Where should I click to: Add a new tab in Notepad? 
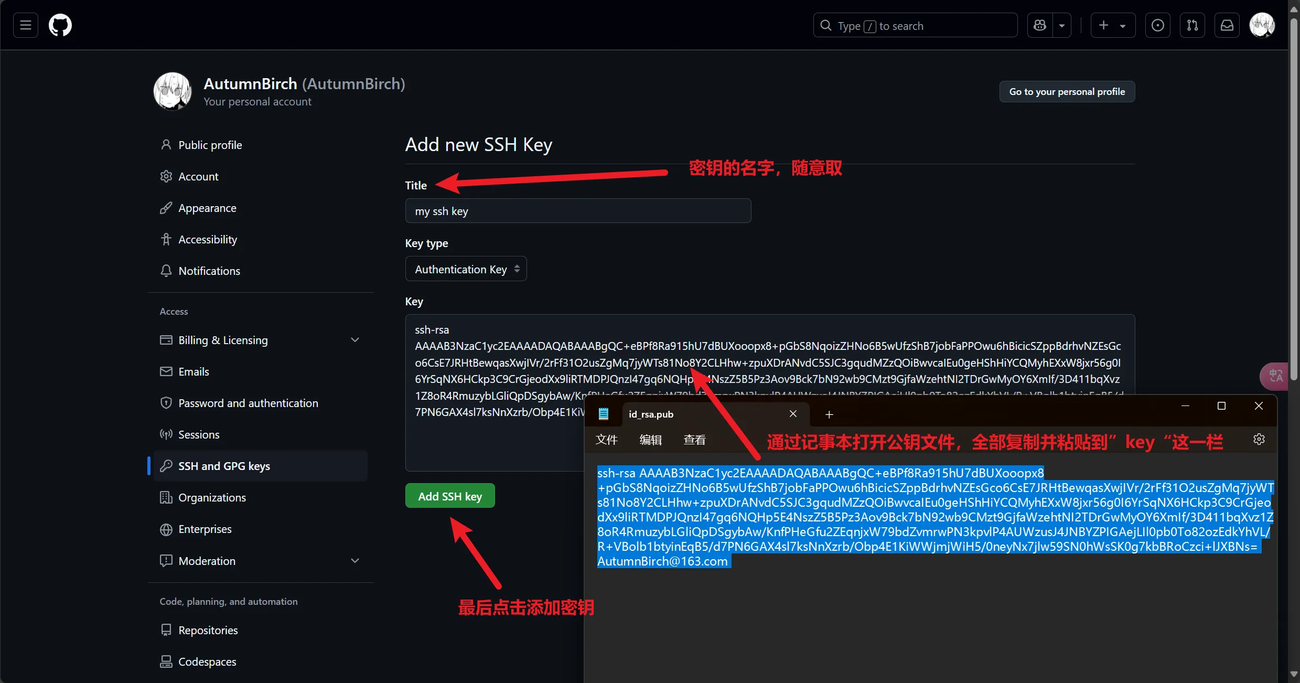click(829, 414)
